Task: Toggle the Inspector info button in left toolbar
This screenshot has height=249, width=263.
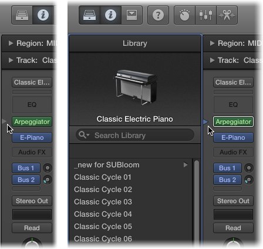Action: [x=43, y=15]
